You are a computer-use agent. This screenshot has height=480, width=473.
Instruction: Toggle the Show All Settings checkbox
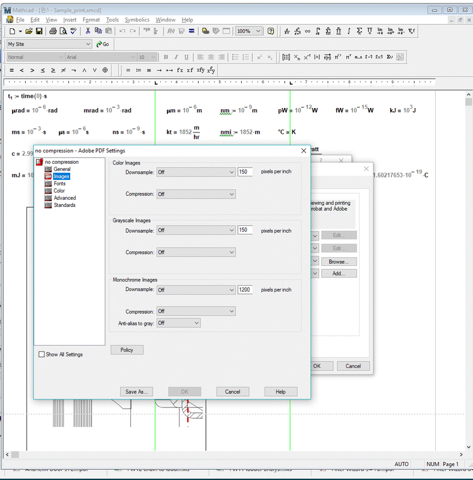(41, 354)
